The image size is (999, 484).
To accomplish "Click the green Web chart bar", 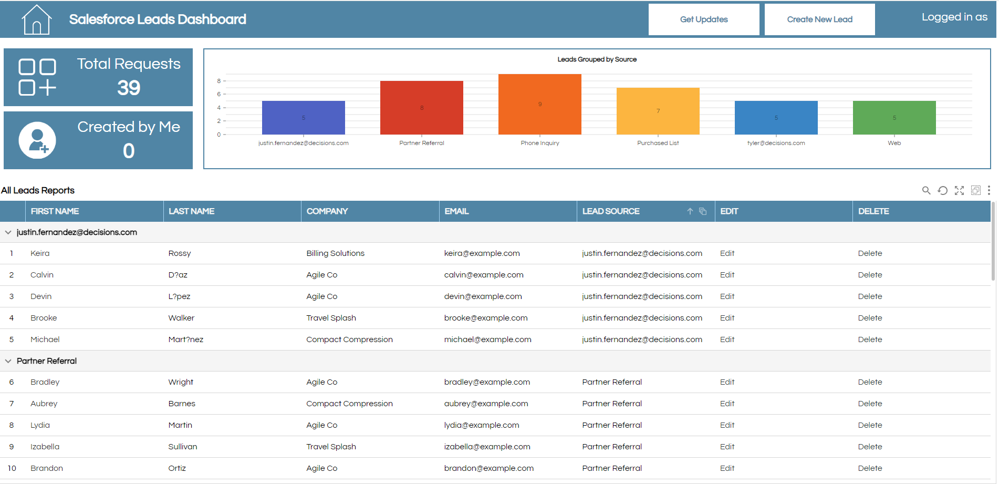I will point(894,118).
